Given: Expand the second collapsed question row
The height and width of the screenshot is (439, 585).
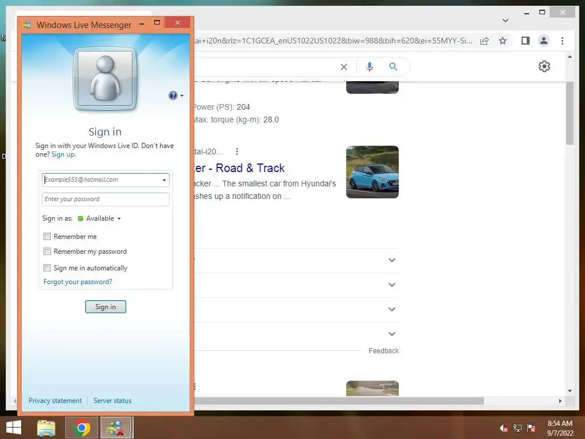Looking at the screenshot, I should click(x=392, y=285).
